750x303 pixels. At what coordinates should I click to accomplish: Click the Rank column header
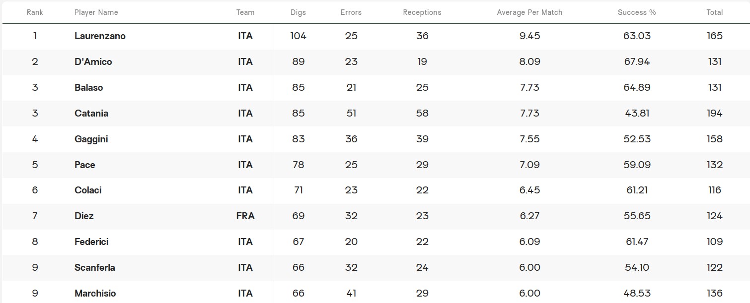pyautogui.click(x=35, y=12)
